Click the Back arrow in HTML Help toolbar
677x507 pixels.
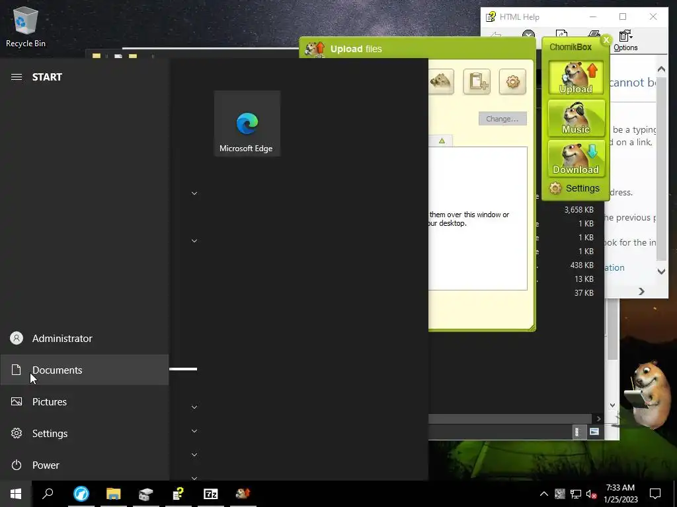[496, 35]
